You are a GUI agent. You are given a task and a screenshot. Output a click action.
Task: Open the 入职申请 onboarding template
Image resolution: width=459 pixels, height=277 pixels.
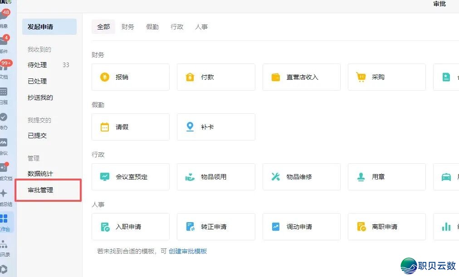(131, 227)
